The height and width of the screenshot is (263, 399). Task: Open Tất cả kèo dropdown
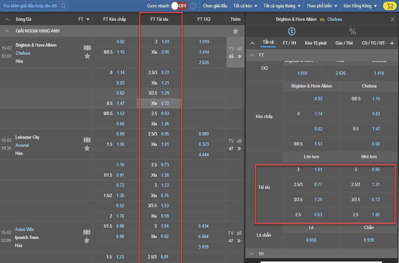(245, 6)
